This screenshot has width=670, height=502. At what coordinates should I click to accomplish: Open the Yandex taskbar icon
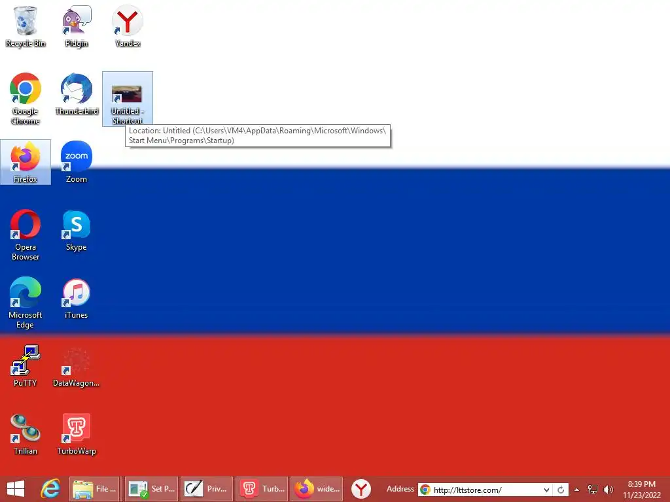[x=361, y=489]
